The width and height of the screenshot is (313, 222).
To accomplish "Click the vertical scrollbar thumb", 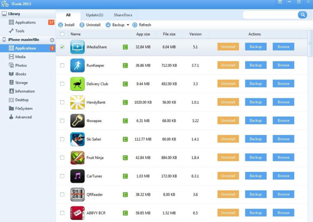I will (x=310, y=43).
